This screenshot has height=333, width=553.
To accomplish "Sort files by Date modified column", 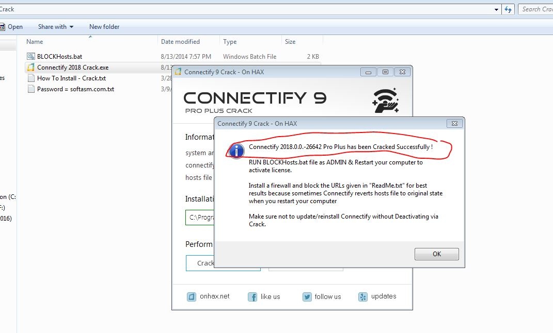I will pos(180,42).
